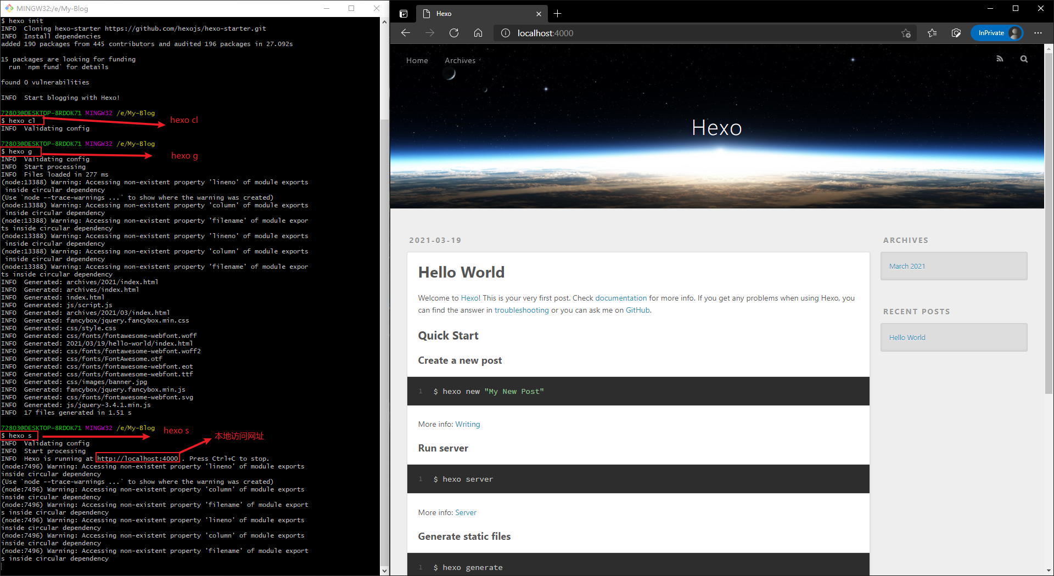Go to browser Home page icon
Image resolution: width=1054 pixels, height=576 pixels.
click(x=478, y=33)
